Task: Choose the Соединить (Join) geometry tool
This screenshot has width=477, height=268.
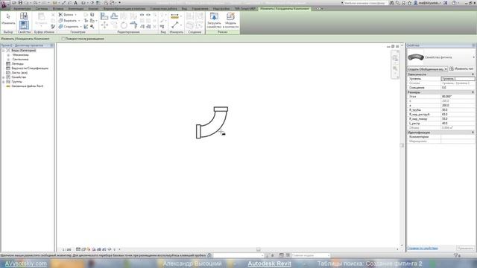Action: click(x=70, y=27)
